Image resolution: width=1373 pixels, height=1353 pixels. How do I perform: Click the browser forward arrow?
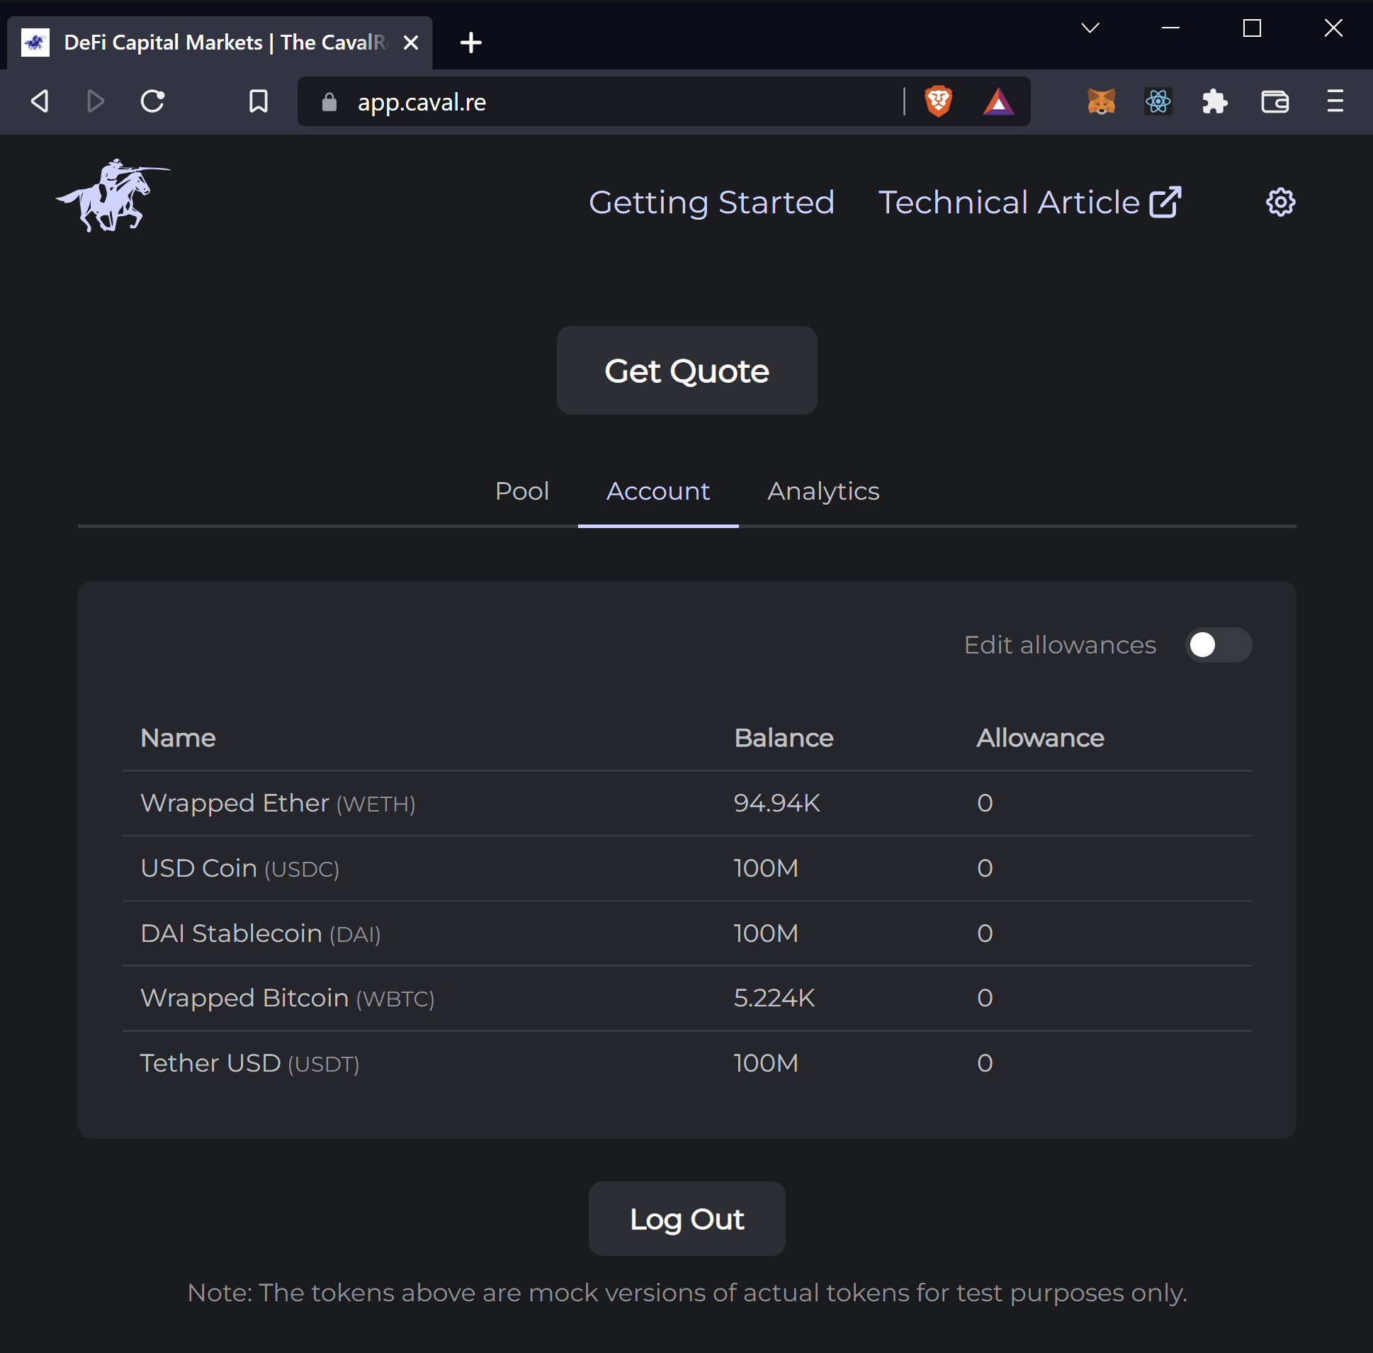click(x=95, y=101)
